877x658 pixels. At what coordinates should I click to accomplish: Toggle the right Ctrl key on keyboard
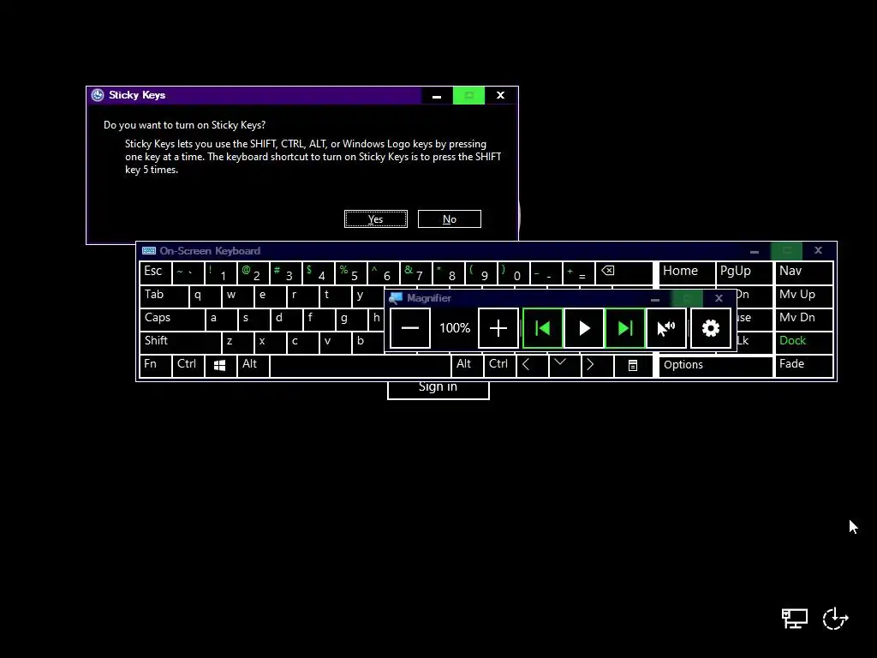tap(499, 365)
